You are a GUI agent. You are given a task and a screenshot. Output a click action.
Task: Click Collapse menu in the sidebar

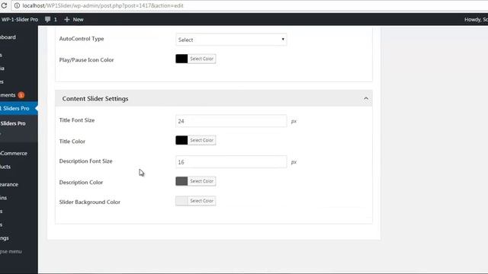pos(11,251)
